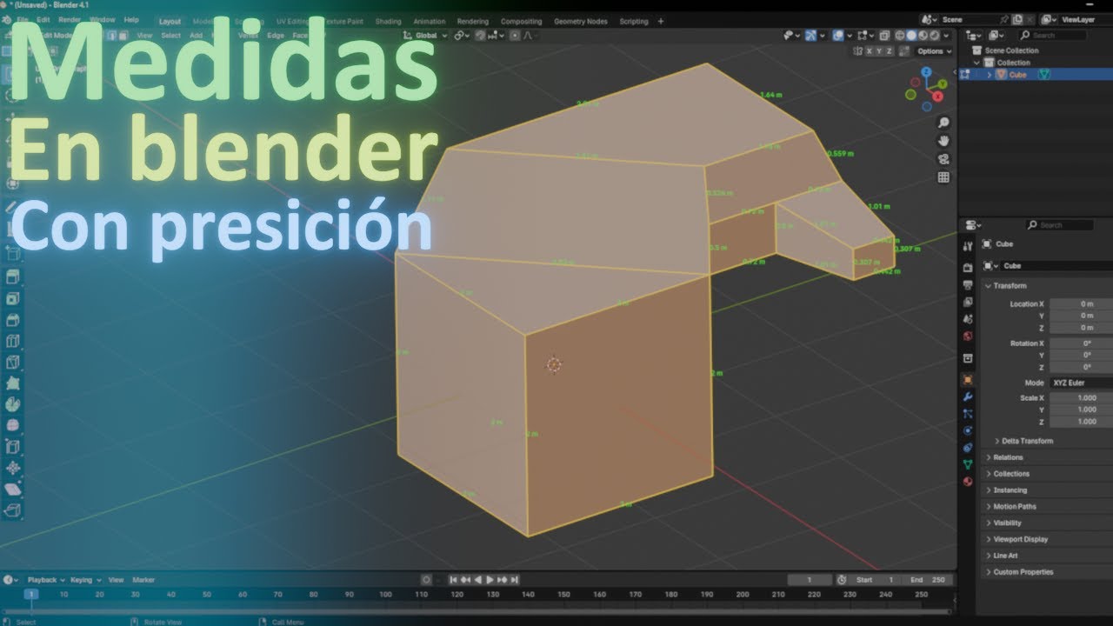Viewport: 1113px width, 626px height.
Task: Click the End frame field 250
Action: 927,580
